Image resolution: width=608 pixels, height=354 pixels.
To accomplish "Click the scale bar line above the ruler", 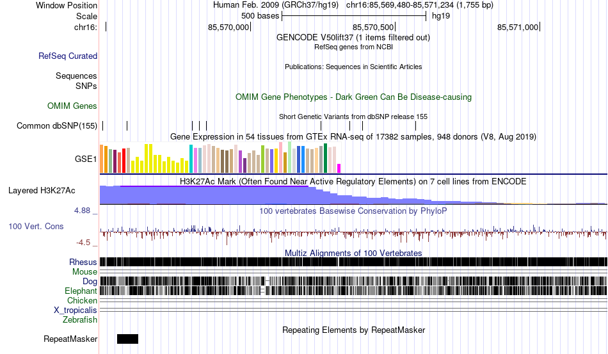I will tap(354, 16).
